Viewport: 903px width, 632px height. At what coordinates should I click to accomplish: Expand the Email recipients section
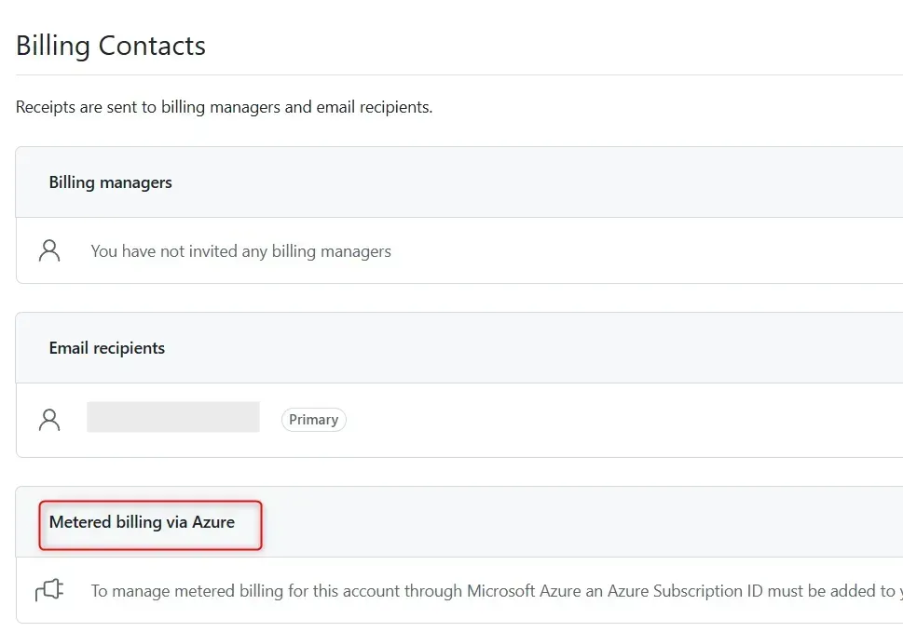point(106,347)
